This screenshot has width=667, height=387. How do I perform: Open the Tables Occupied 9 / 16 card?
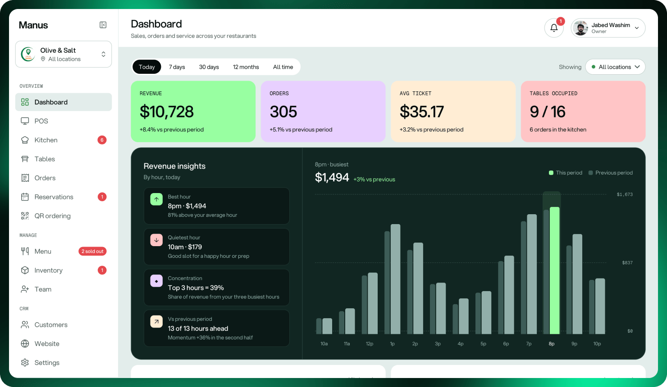tap(583, 112)
